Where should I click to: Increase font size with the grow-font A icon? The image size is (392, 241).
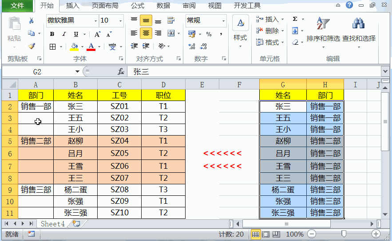coord(97,34)
